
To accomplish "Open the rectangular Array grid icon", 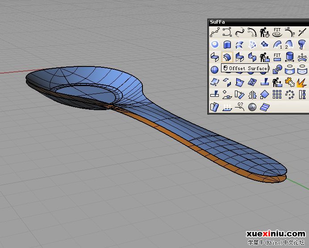I will tap(277, 95).
